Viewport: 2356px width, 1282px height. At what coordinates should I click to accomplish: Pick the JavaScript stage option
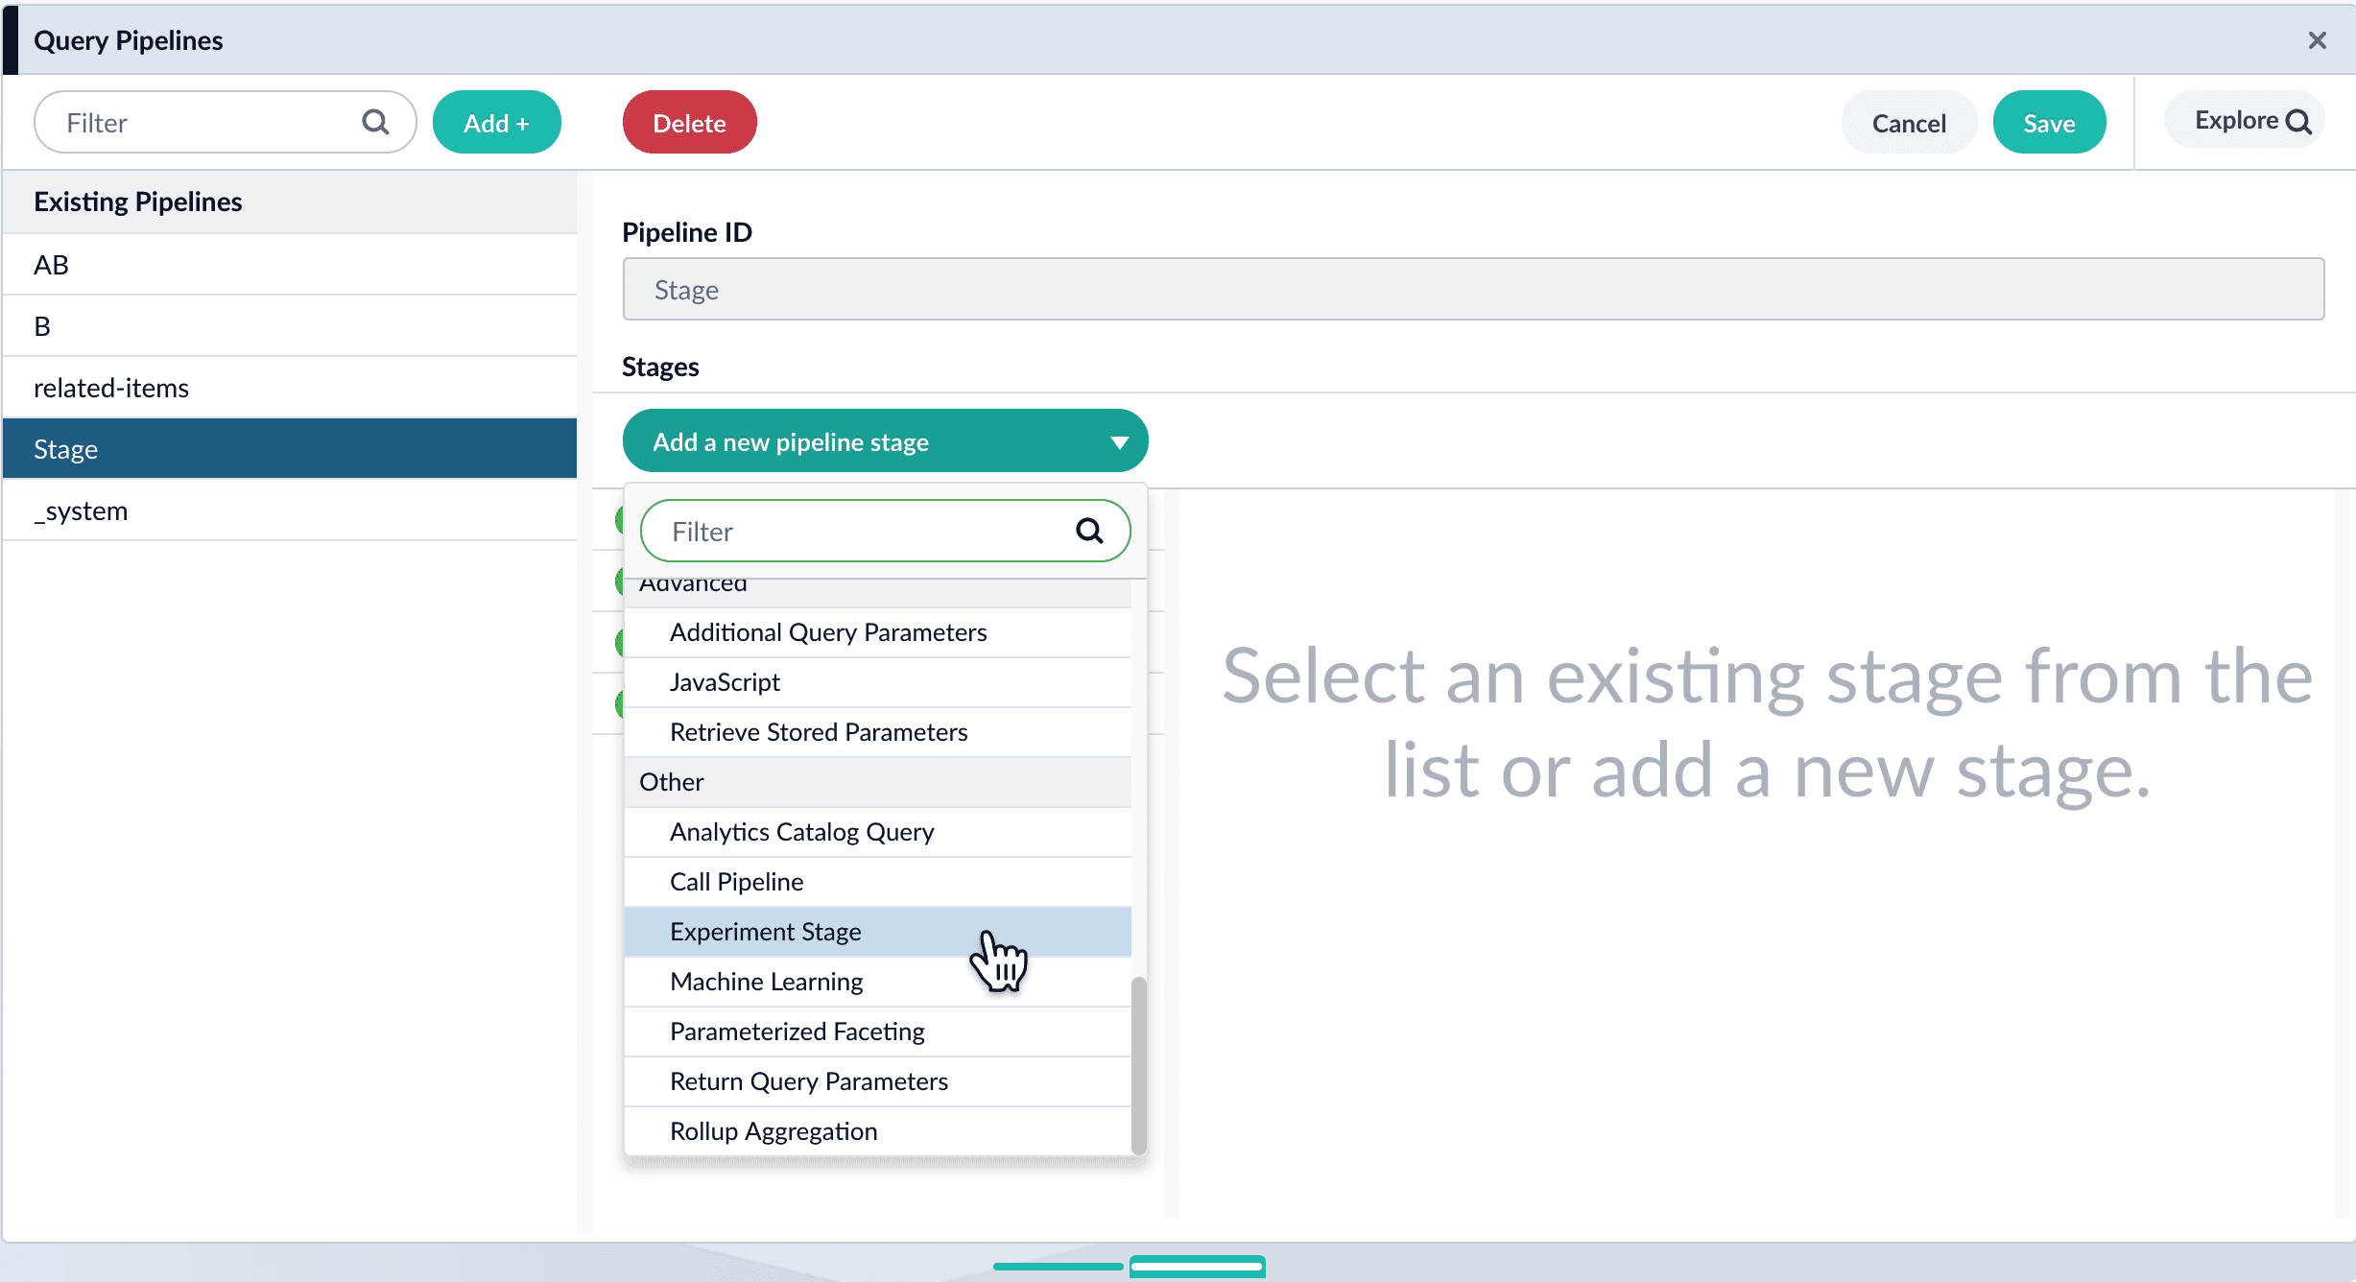pyautogui.click(x=725, y=682)
